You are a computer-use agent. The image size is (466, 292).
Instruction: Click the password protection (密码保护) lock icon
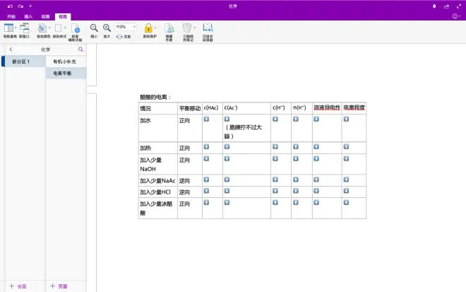[150, 29]
